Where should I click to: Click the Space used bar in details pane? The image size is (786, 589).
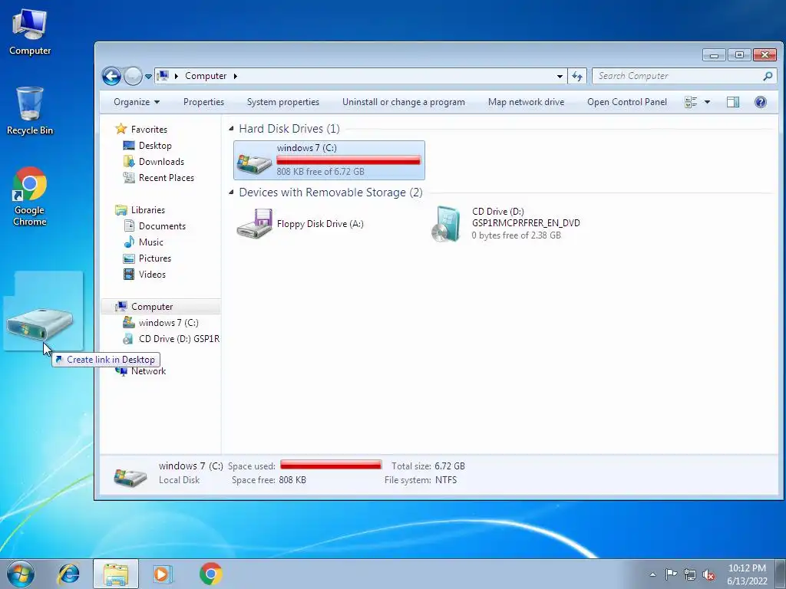pyautogui.click(x=331, y=465)
